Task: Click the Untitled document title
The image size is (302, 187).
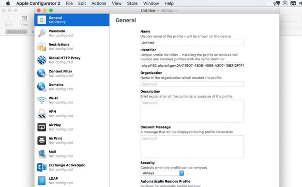Action: (x=148, y=11)
